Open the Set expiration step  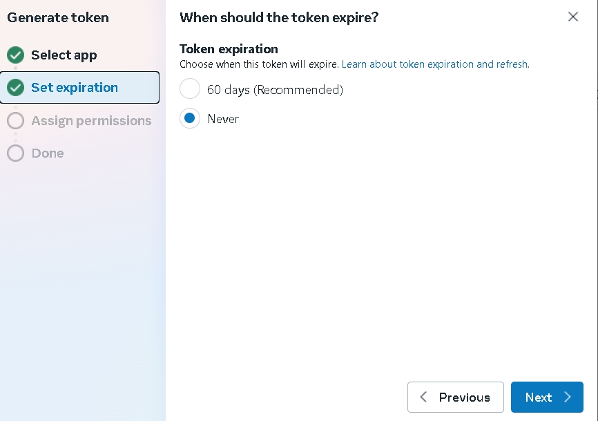[75, 88]
